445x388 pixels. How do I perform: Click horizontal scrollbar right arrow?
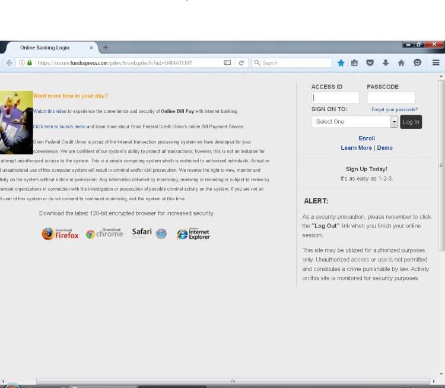pyautogui.click(x=434, y=381)
